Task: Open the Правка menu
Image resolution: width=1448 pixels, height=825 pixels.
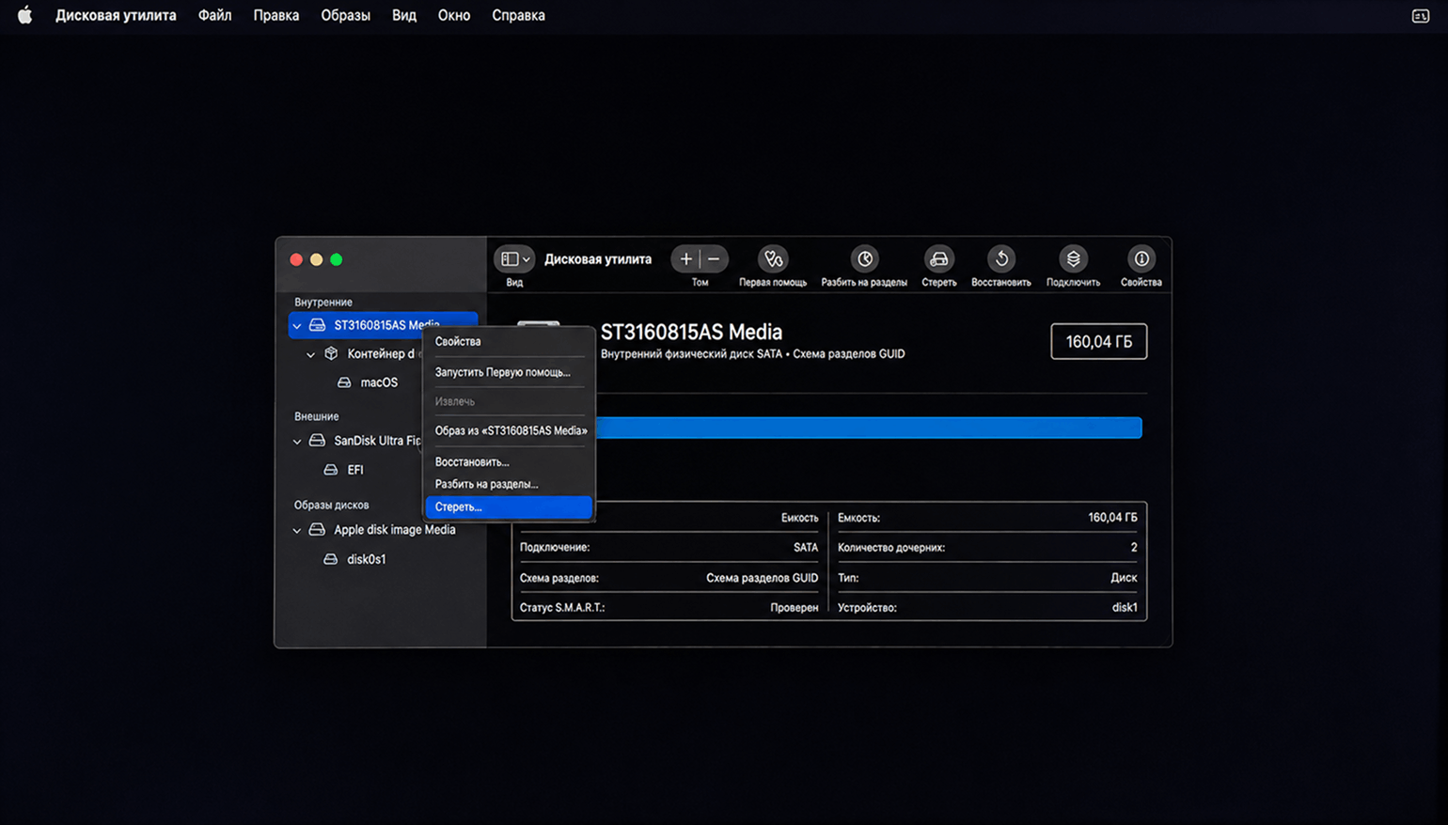Action: [276, 15]
